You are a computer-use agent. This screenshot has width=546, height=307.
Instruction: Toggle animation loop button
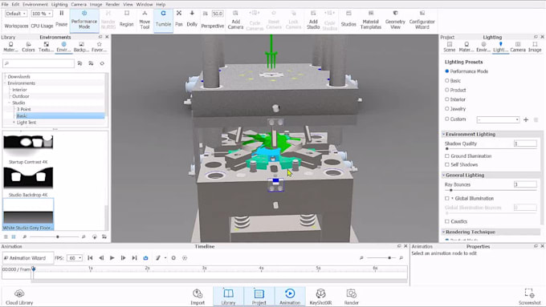pyautogui.click(x=145, y=258)
